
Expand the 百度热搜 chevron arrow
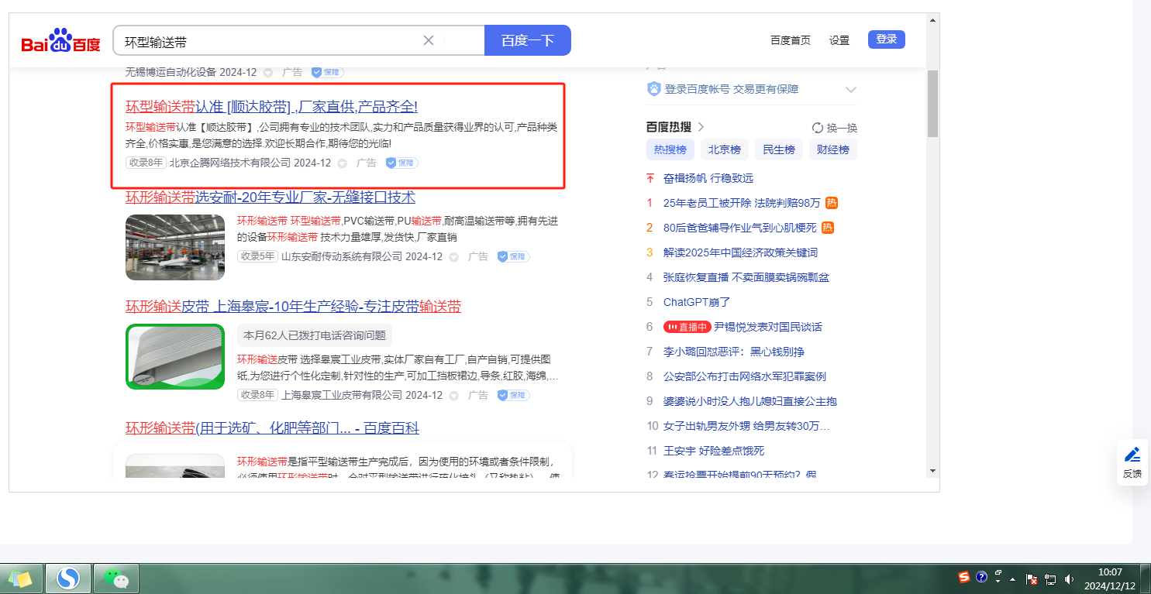(701, 127)
